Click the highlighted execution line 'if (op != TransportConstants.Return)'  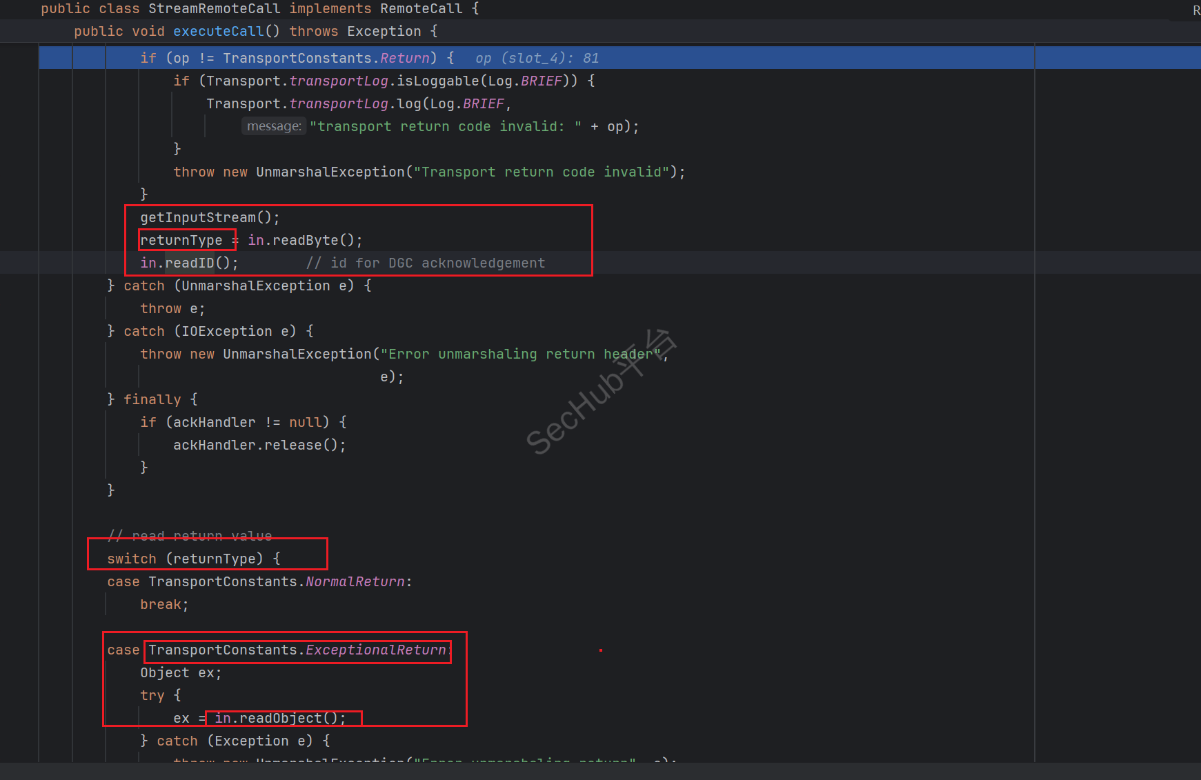(297, 59)
